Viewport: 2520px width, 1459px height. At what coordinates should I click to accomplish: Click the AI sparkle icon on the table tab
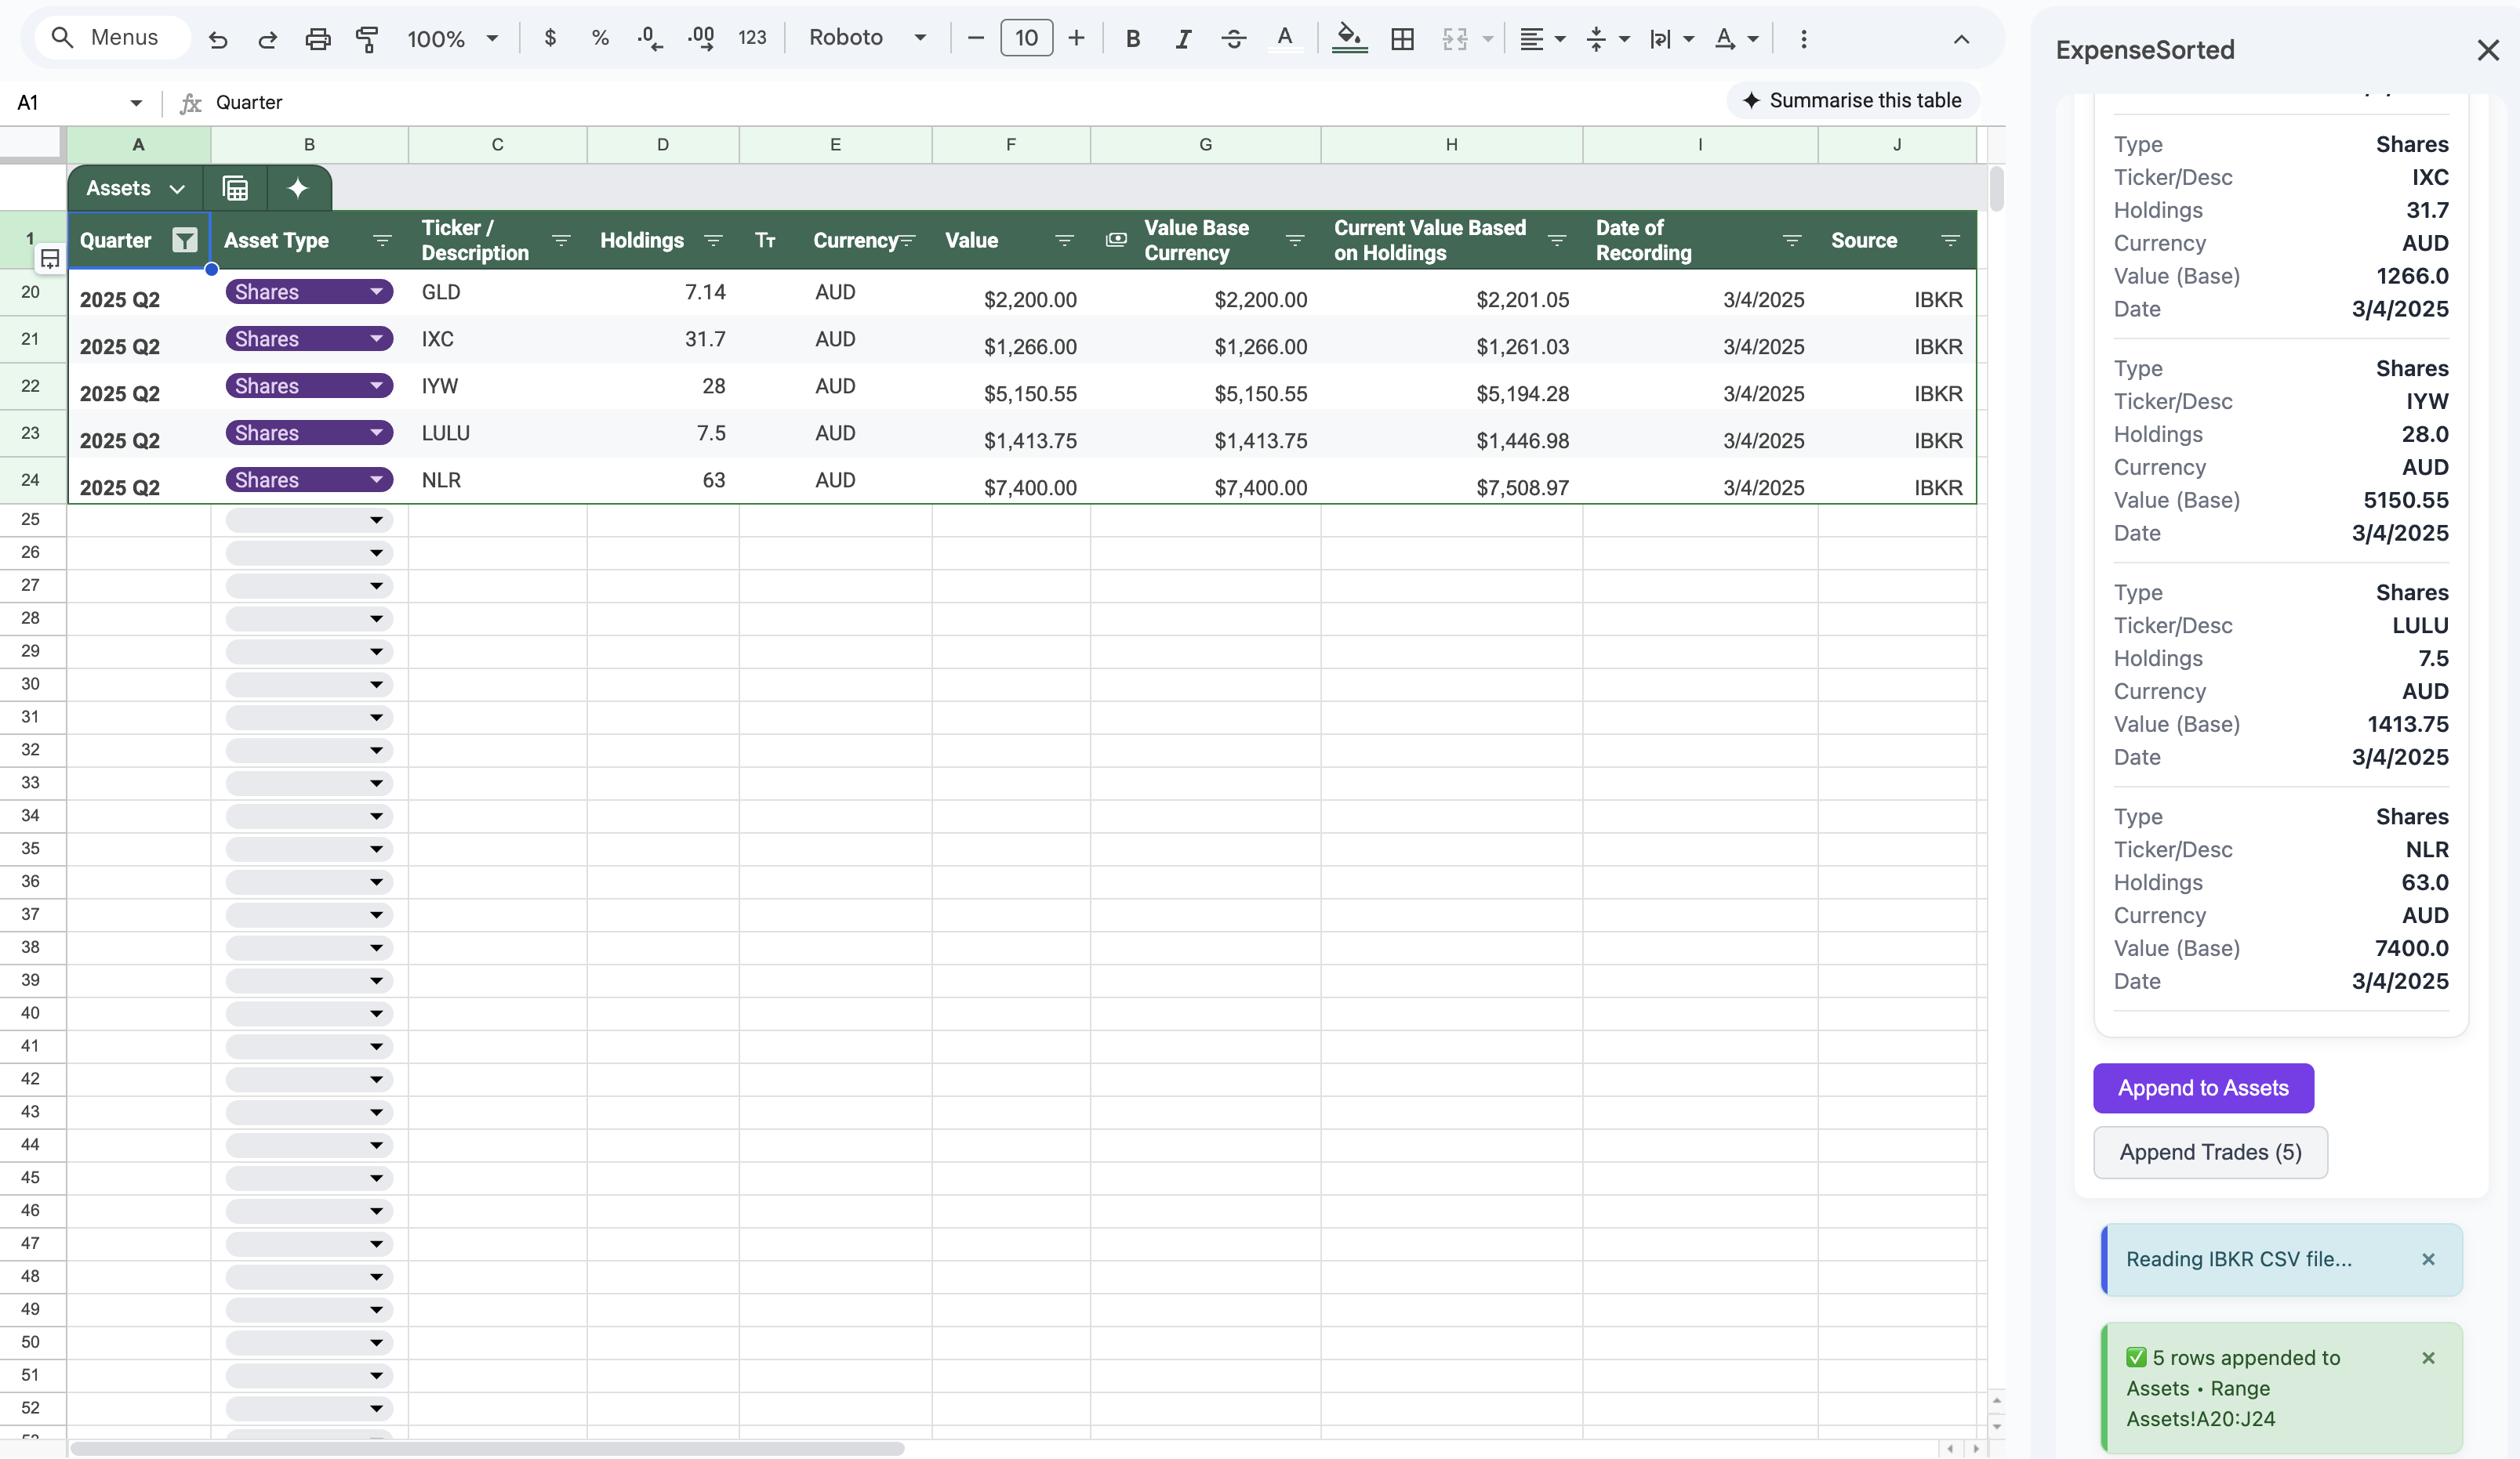coord(298,189)
